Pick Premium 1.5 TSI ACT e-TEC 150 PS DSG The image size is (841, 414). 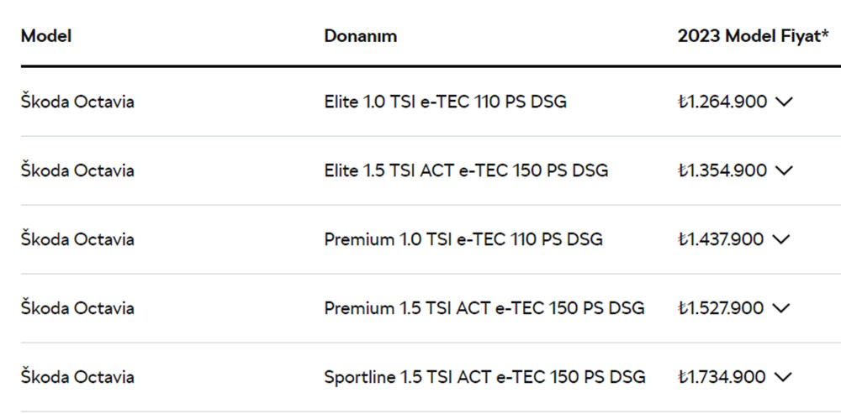484,308
